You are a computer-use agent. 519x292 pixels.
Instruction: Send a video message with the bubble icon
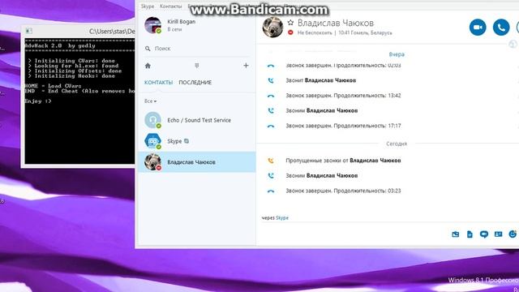tap(484, 234)
